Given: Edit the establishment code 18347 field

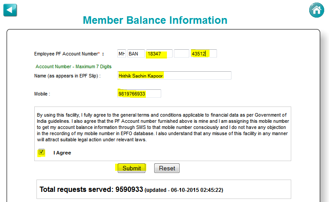Looking at the screenshot, I should [x=159, y=54].
